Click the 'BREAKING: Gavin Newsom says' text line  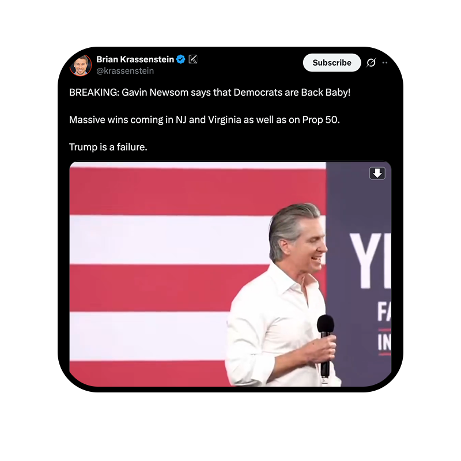point(210,92)
